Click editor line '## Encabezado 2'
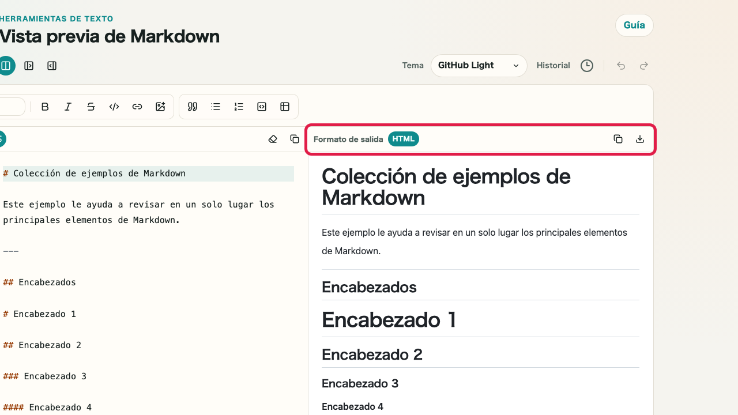 coord(42,345)
